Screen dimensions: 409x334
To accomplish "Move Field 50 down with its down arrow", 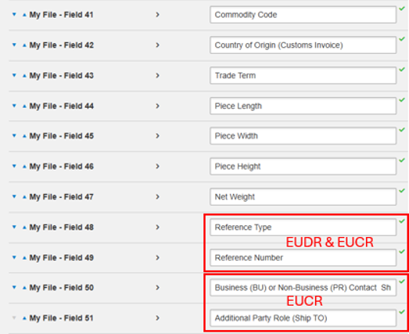I will point(14,287).
